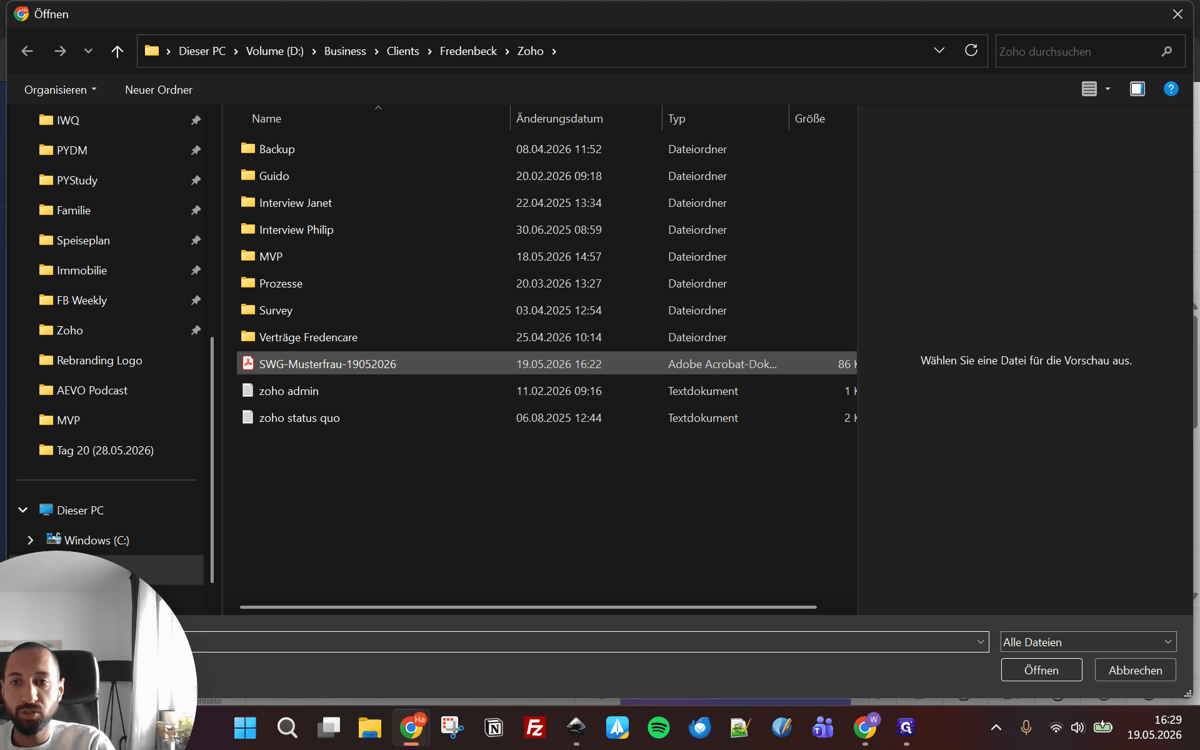Viewport: 1200px width, 750px height.
Task: Go back using the back arrow
Action: (27, 51)
